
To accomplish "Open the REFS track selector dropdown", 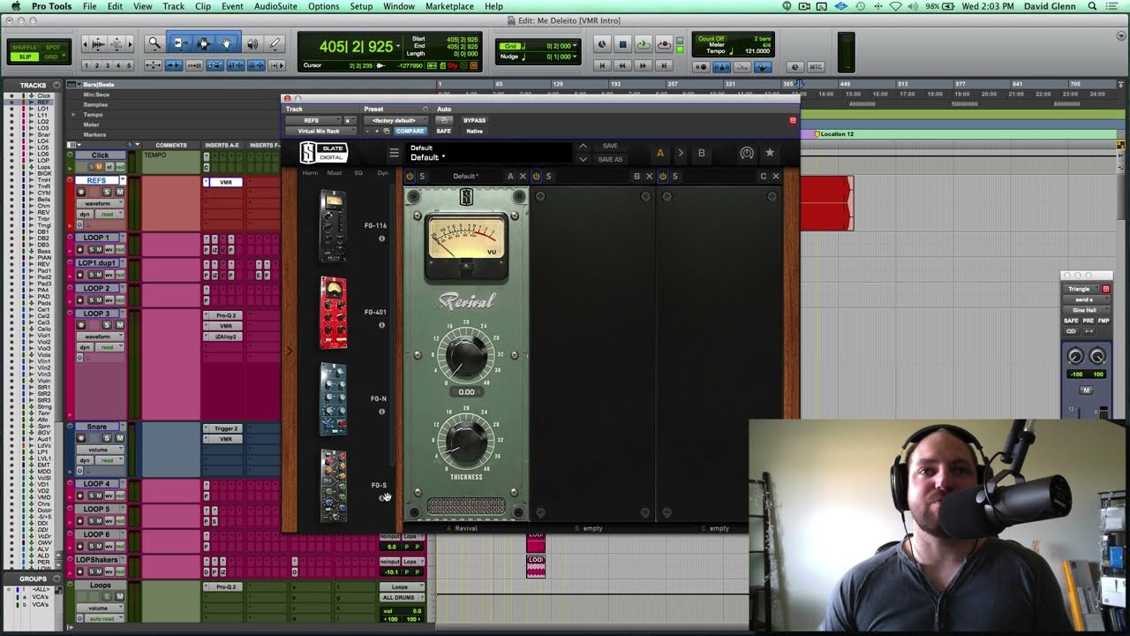I will pyautogui.click(x=312, y=120).
